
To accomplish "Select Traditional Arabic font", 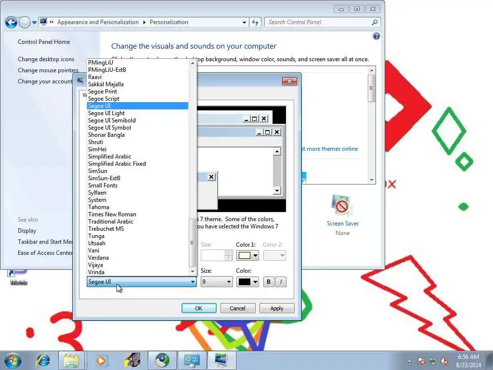I will 138,222.
